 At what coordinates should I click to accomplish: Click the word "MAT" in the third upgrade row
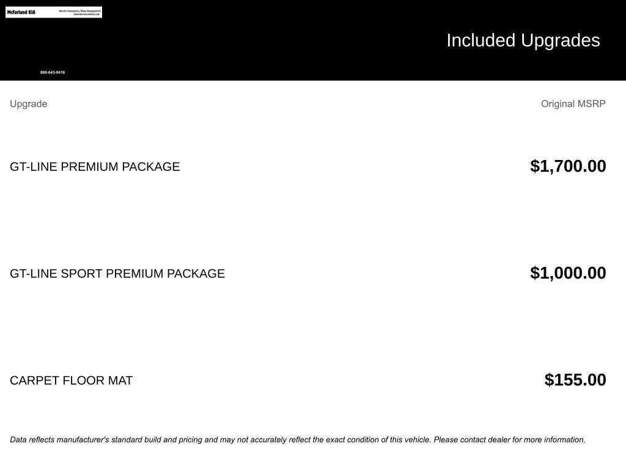(x=120, y=380)
